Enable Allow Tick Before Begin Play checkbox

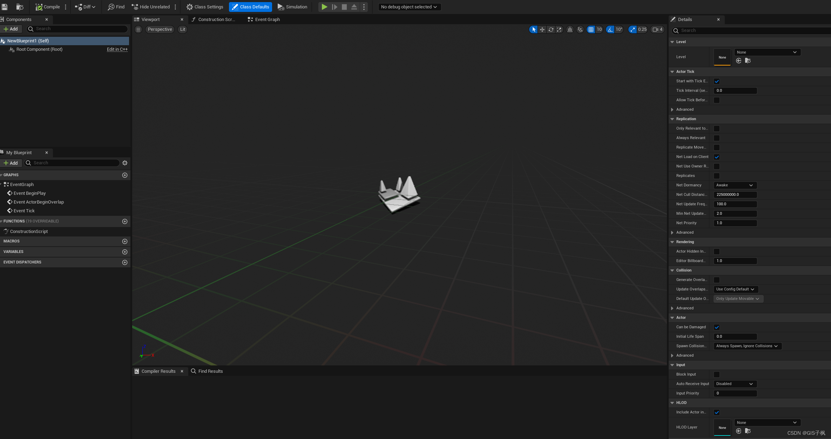coord(717,100)
